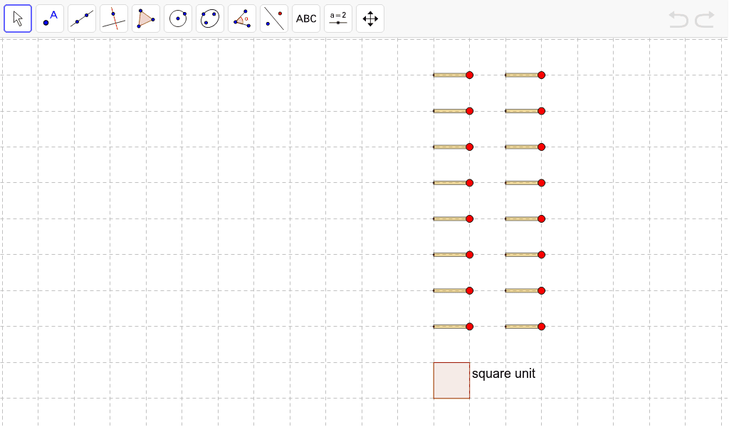Select fourth red point in left column

coord(470,183)
